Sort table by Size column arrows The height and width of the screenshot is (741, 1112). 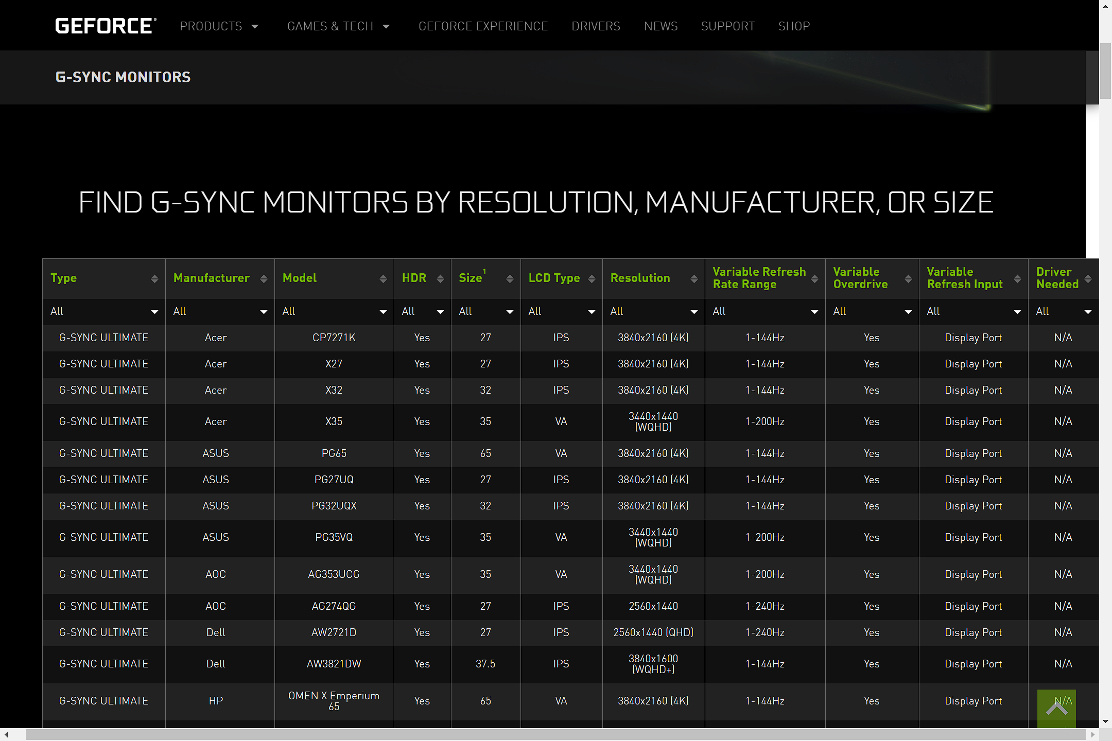[x=510, y=278]
